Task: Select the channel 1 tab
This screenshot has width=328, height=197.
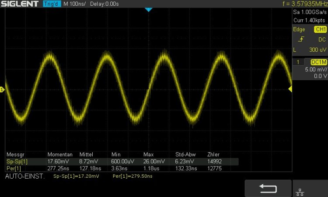Action: [298, 63]
